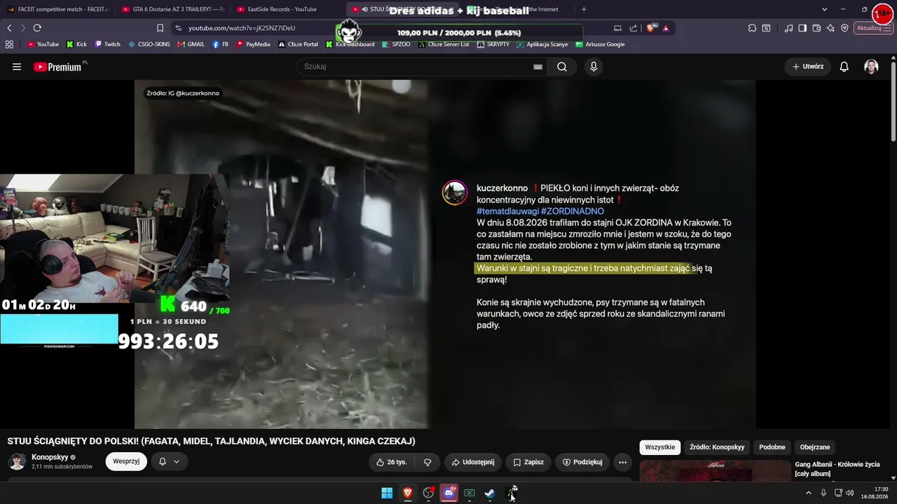Open the CSGO-SKINS bookmark

point(149,44)
